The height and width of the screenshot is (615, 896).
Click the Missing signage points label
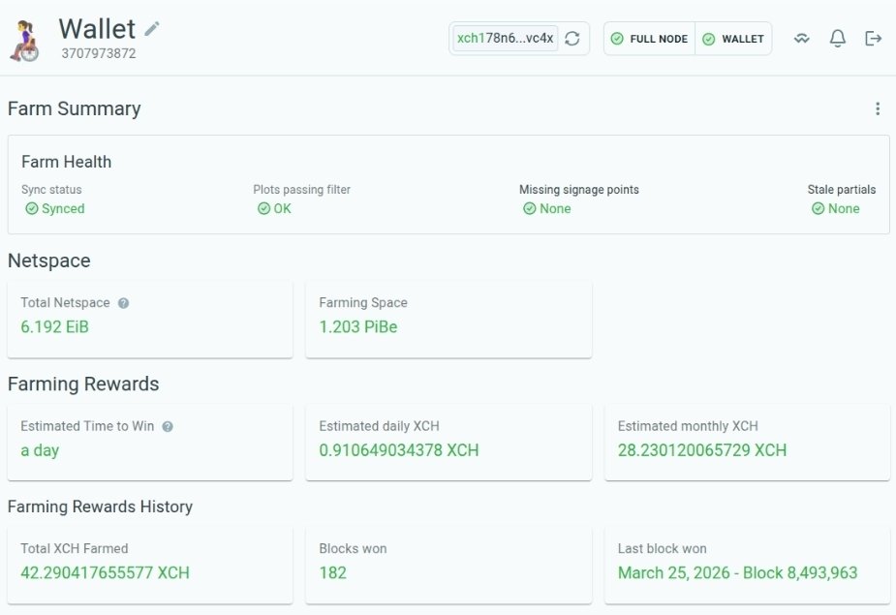579,190
